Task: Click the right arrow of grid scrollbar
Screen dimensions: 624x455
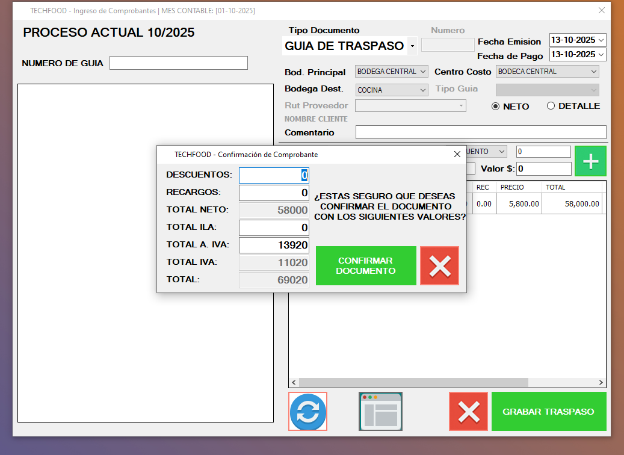Action: point(601,383)
